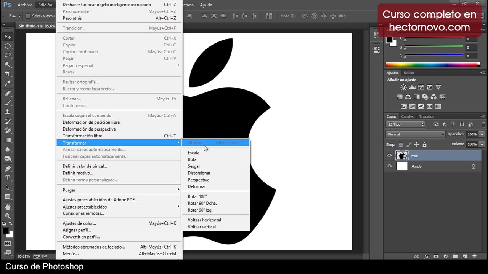Open the Archivo menu

[25, 5]
